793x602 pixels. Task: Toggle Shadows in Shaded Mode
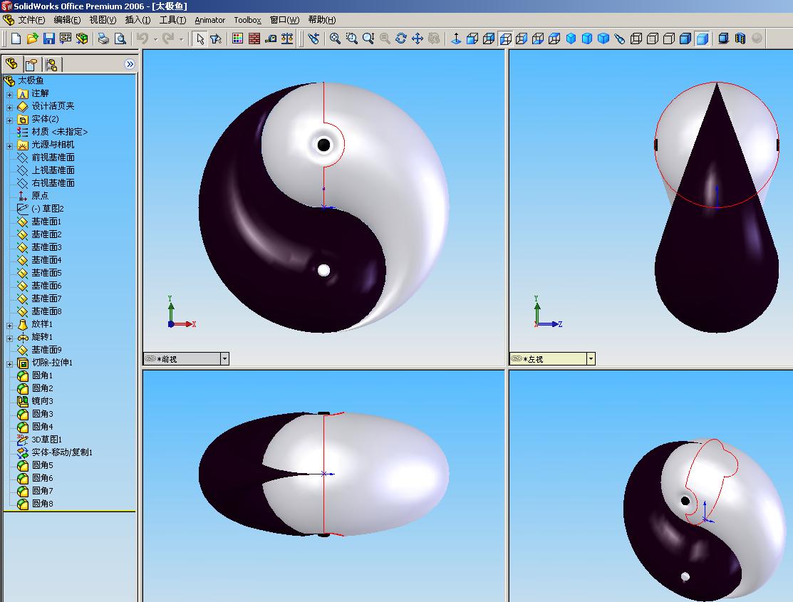[723, 38]
